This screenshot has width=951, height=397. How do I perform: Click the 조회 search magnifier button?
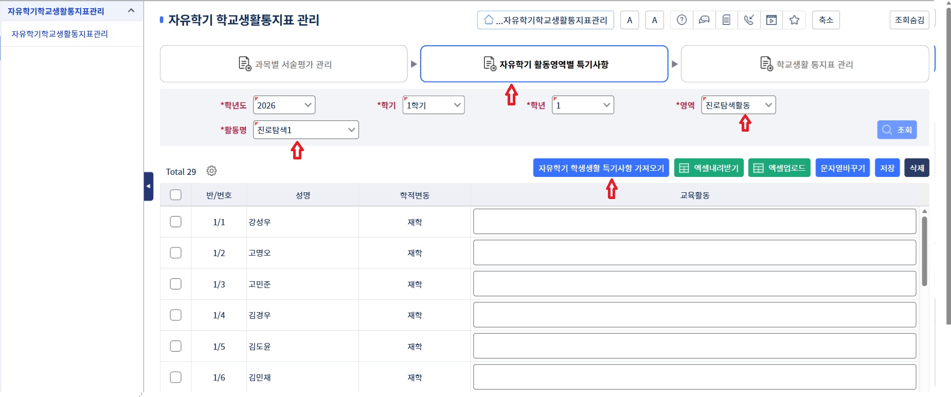(x=897, y=130)
